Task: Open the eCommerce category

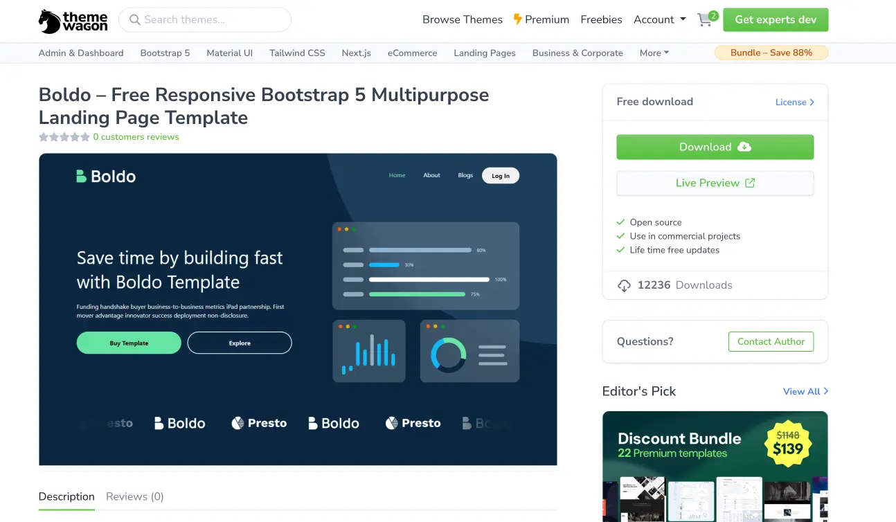Action: 412,53
